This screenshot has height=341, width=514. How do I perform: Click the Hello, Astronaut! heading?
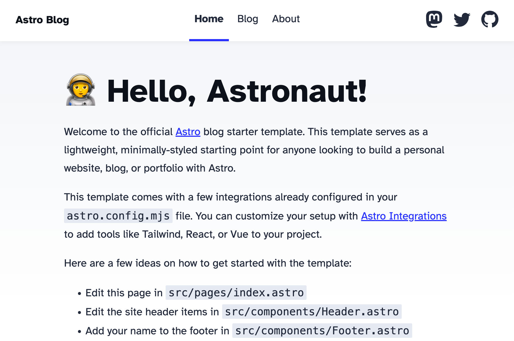tap(237, 91)
